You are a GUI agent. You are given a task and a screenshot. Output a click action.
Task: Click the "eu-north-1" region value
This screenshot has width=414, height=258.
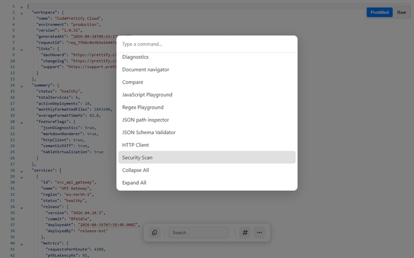pos(78,194)
